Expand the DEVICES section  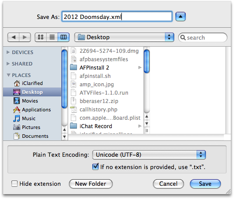point(8,52)
